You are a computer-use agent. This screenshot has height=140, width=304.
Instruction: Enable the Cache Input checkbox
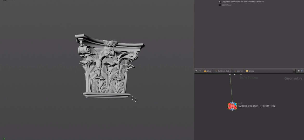220,5
